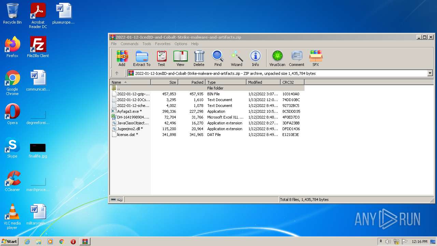Launch Opera from desktop
The image size is (437, 246).
click(12, 114)
